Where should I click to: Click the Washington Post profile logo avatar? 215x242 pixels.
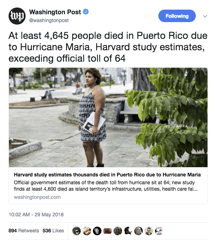pyautogui.click(x=17, y=16)
